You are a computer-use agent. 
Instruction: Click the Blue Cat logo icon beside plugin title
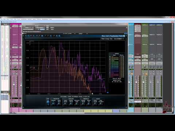[x=124, y=36]
